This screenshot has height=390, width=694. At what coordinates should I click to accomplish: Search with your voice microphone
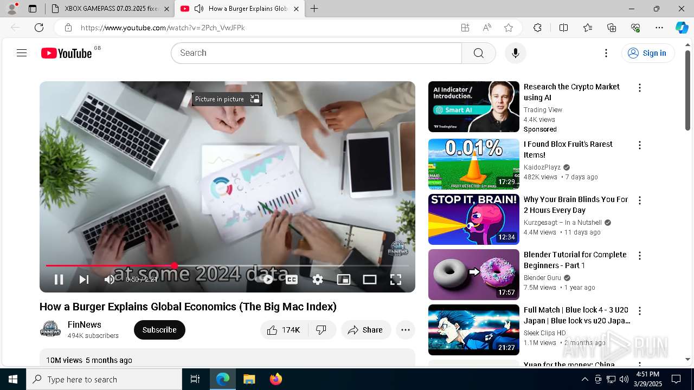coord(515,53)
